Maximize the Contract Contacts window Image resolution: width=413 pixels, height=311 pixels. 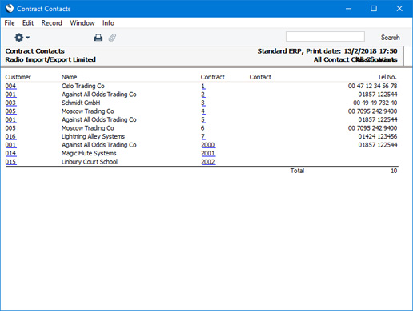pos(374,9)
